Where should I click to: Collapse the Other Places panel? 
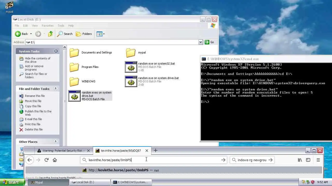click(x=56, y=142)
